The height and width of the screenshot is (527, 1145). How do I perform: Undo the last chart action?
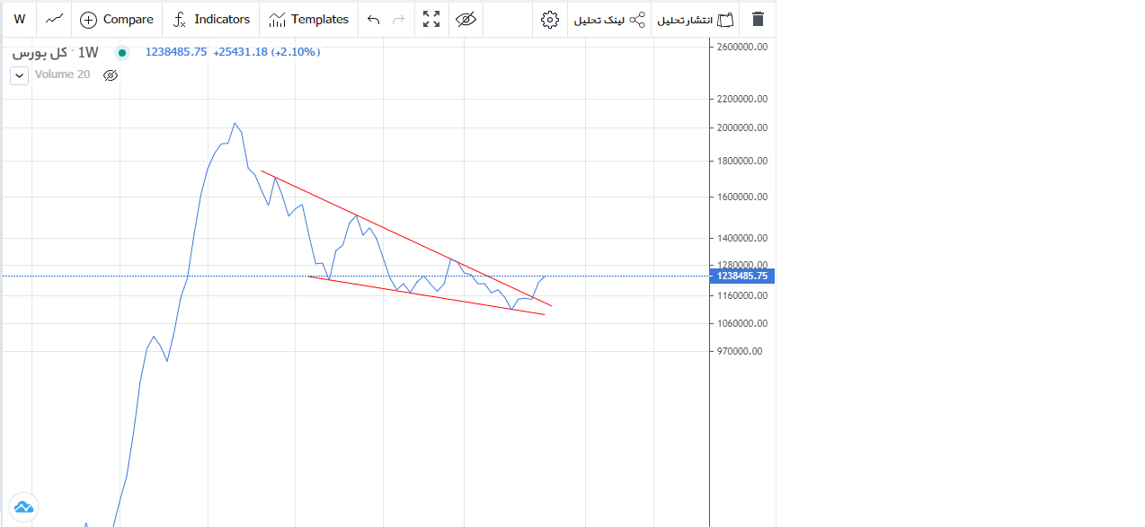[374, 19]
